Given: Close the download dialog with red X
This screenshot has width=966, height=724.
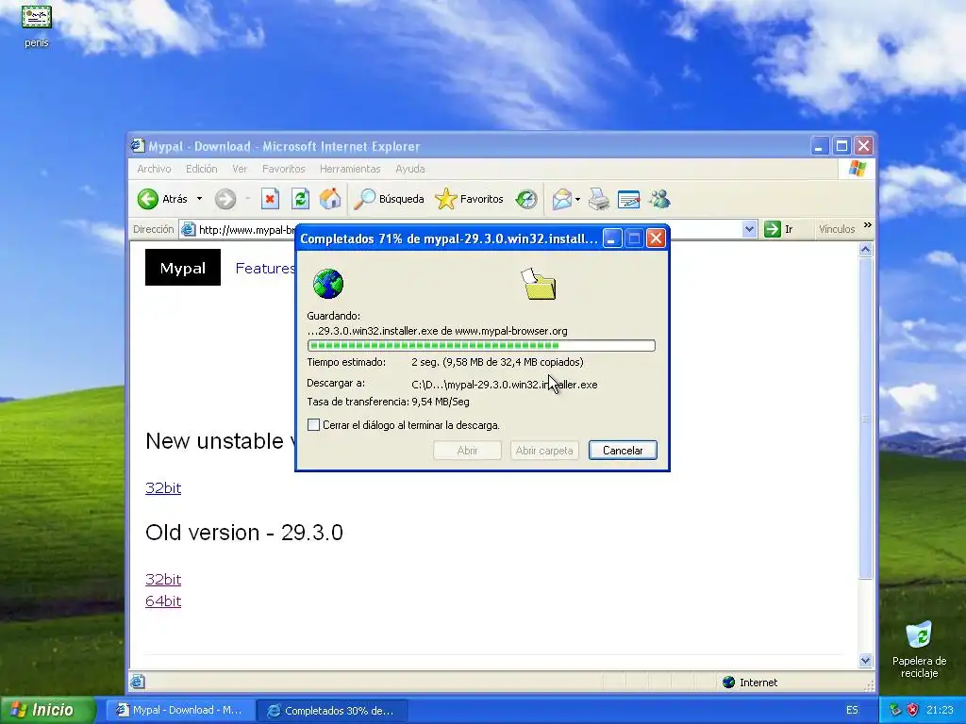Looking at the screenshot, I should click(657, 239).
